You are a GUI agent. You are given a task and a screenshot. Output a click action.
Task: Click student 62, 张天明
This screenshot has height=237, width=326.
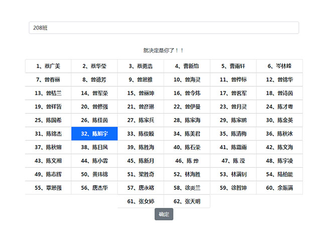pos(187,201)
